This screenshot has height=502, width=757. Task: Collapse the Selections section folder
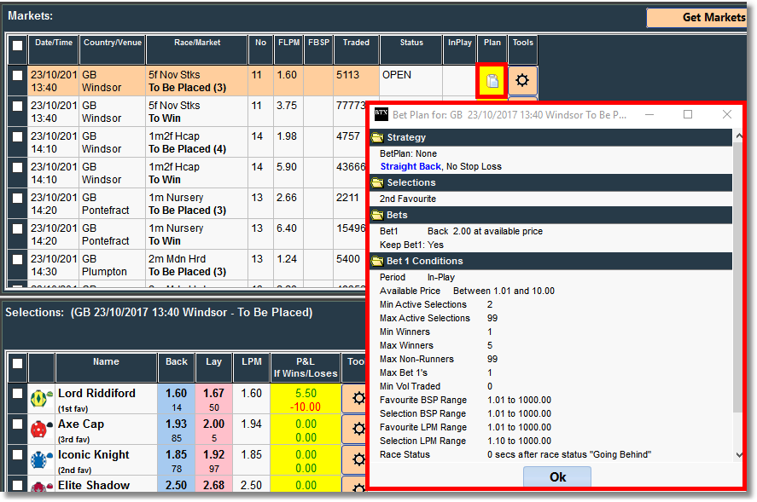pyautogui.click(x=377, y=182)
